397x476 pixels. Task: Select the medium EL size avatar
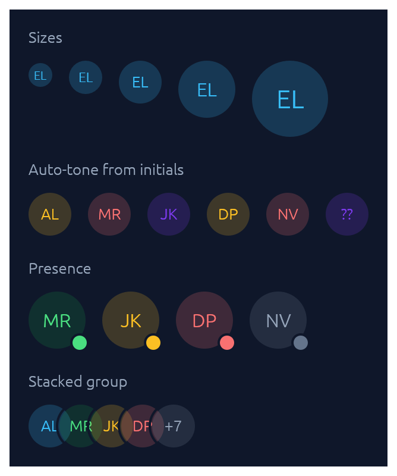[x=140, y=82]
